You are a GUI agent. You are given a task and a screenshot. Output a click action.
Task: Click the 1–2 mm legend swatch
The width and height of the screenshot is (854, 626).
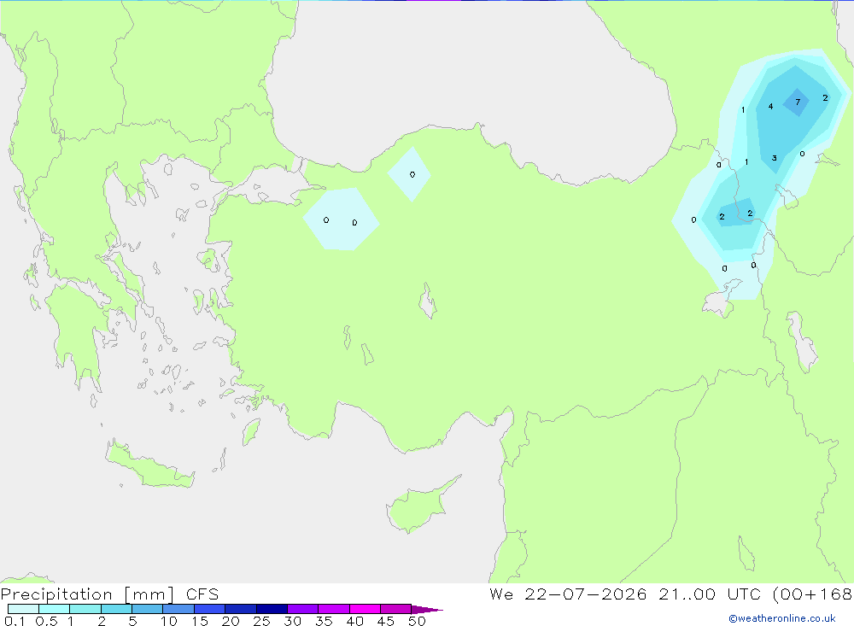(x=85, y=609)
